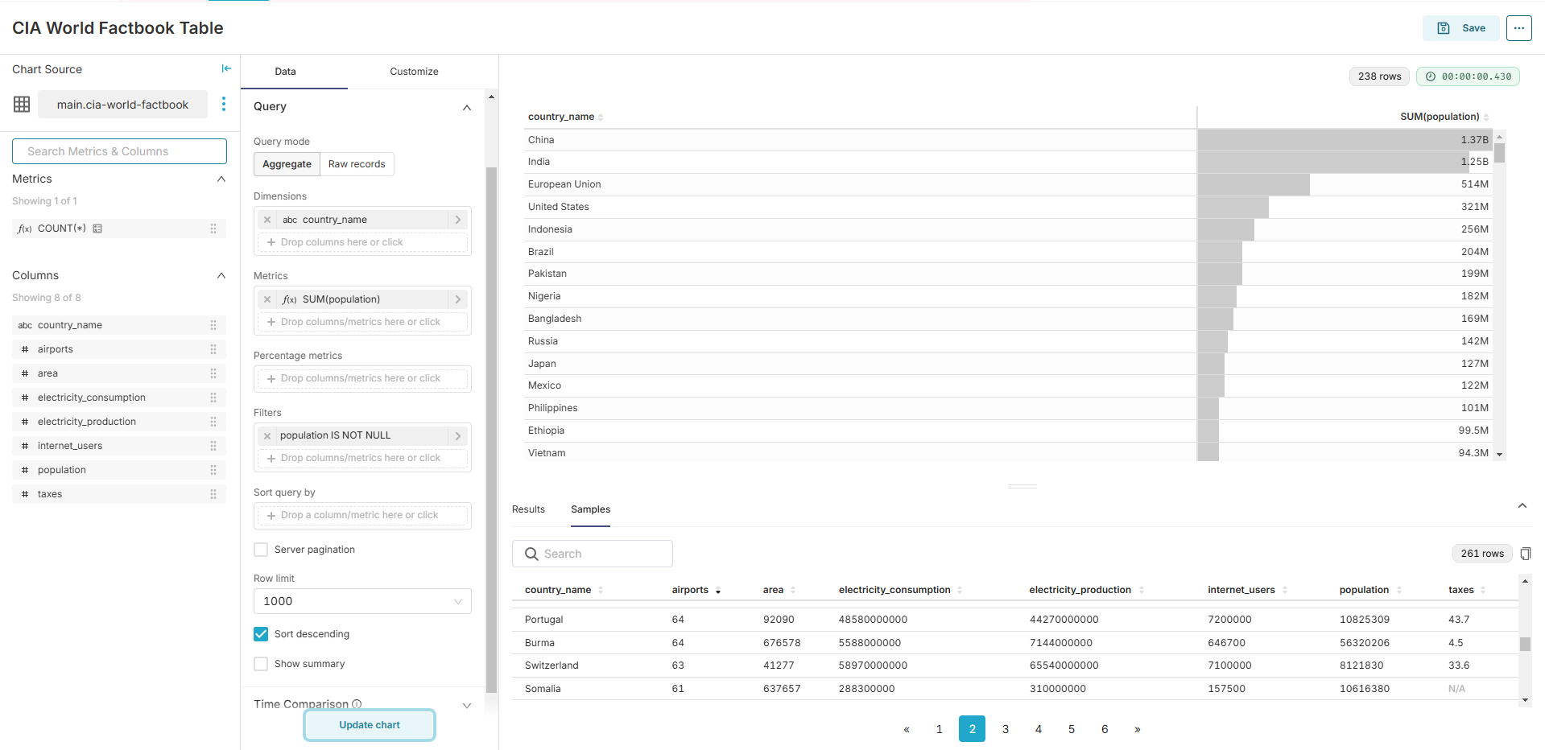Switch to the Customize tab
Viewport: 1545px width, 750px height.
pyautogui.click(x=414, y=72)
